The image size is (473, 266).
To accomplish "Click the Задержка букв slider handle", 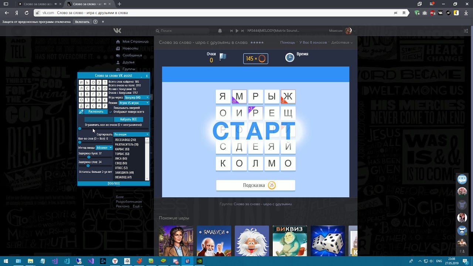I will [89, 157].
